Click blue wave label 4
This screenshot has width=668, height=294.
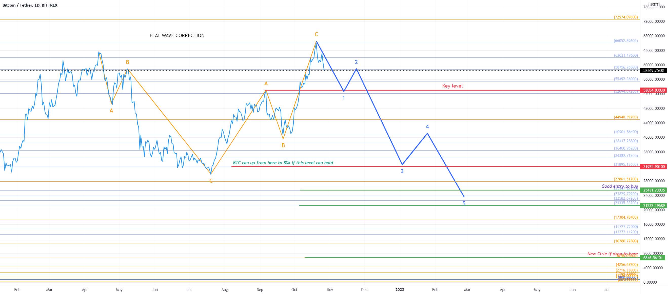(x=427, y=127)
